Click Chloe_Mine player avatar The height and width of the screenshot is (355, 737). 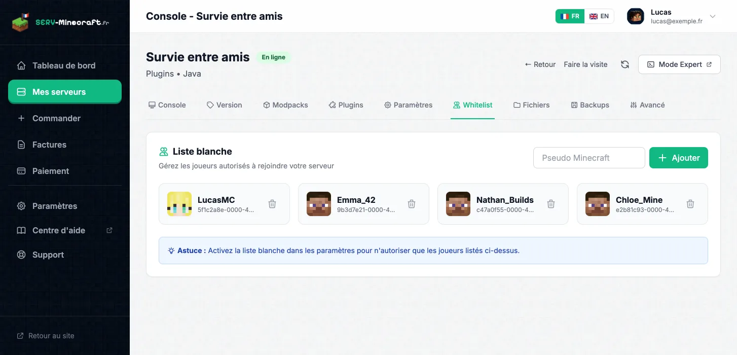598,204
